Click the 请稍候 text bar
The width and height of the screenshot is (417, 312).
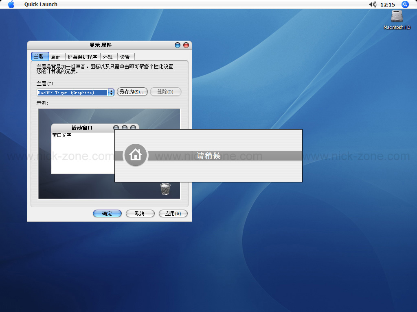208,156
